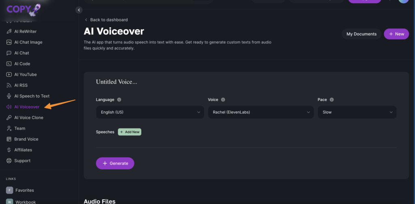Open My Documents
This screenshot has width=415, height=204.
361,34
